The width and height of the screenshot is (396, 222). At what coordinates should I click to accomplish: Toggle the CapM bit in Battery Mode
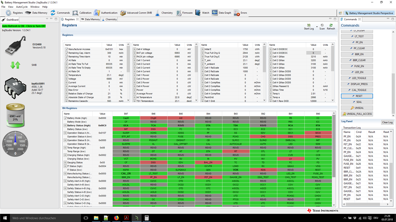(x=126, y=118)
